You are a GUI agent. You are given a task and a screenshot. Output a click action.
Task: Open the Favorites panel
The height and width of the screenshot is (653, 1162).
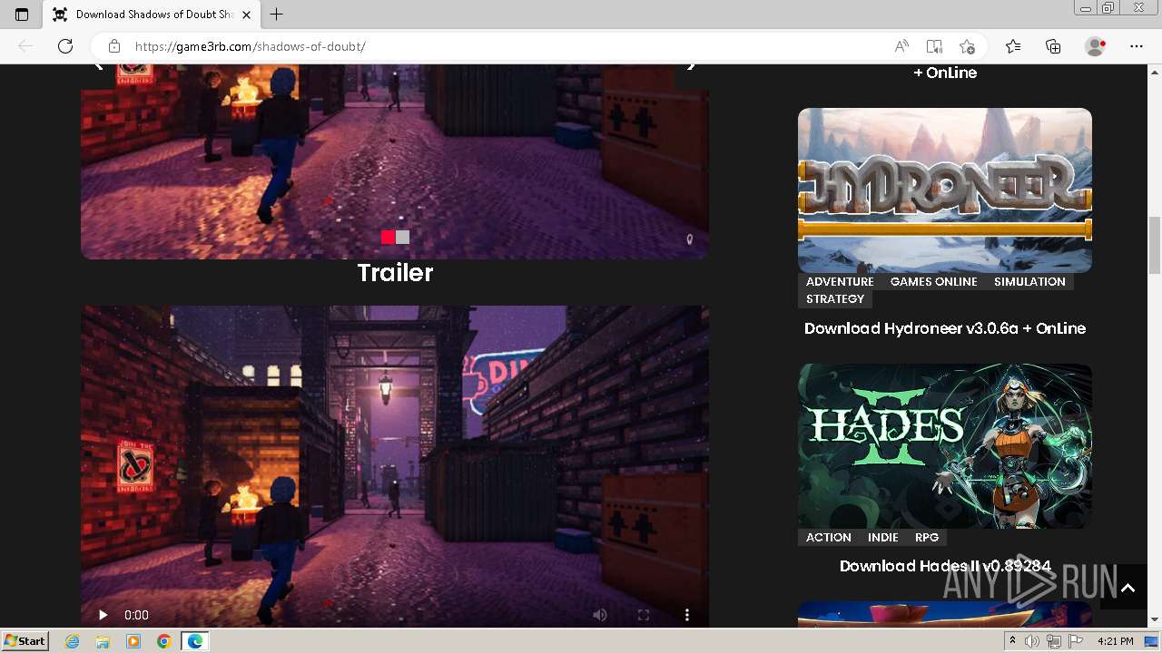coord(1013,46)
